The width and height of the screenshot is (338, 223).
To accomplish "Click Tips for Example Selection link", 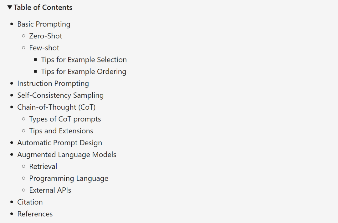I will [84, 59].
